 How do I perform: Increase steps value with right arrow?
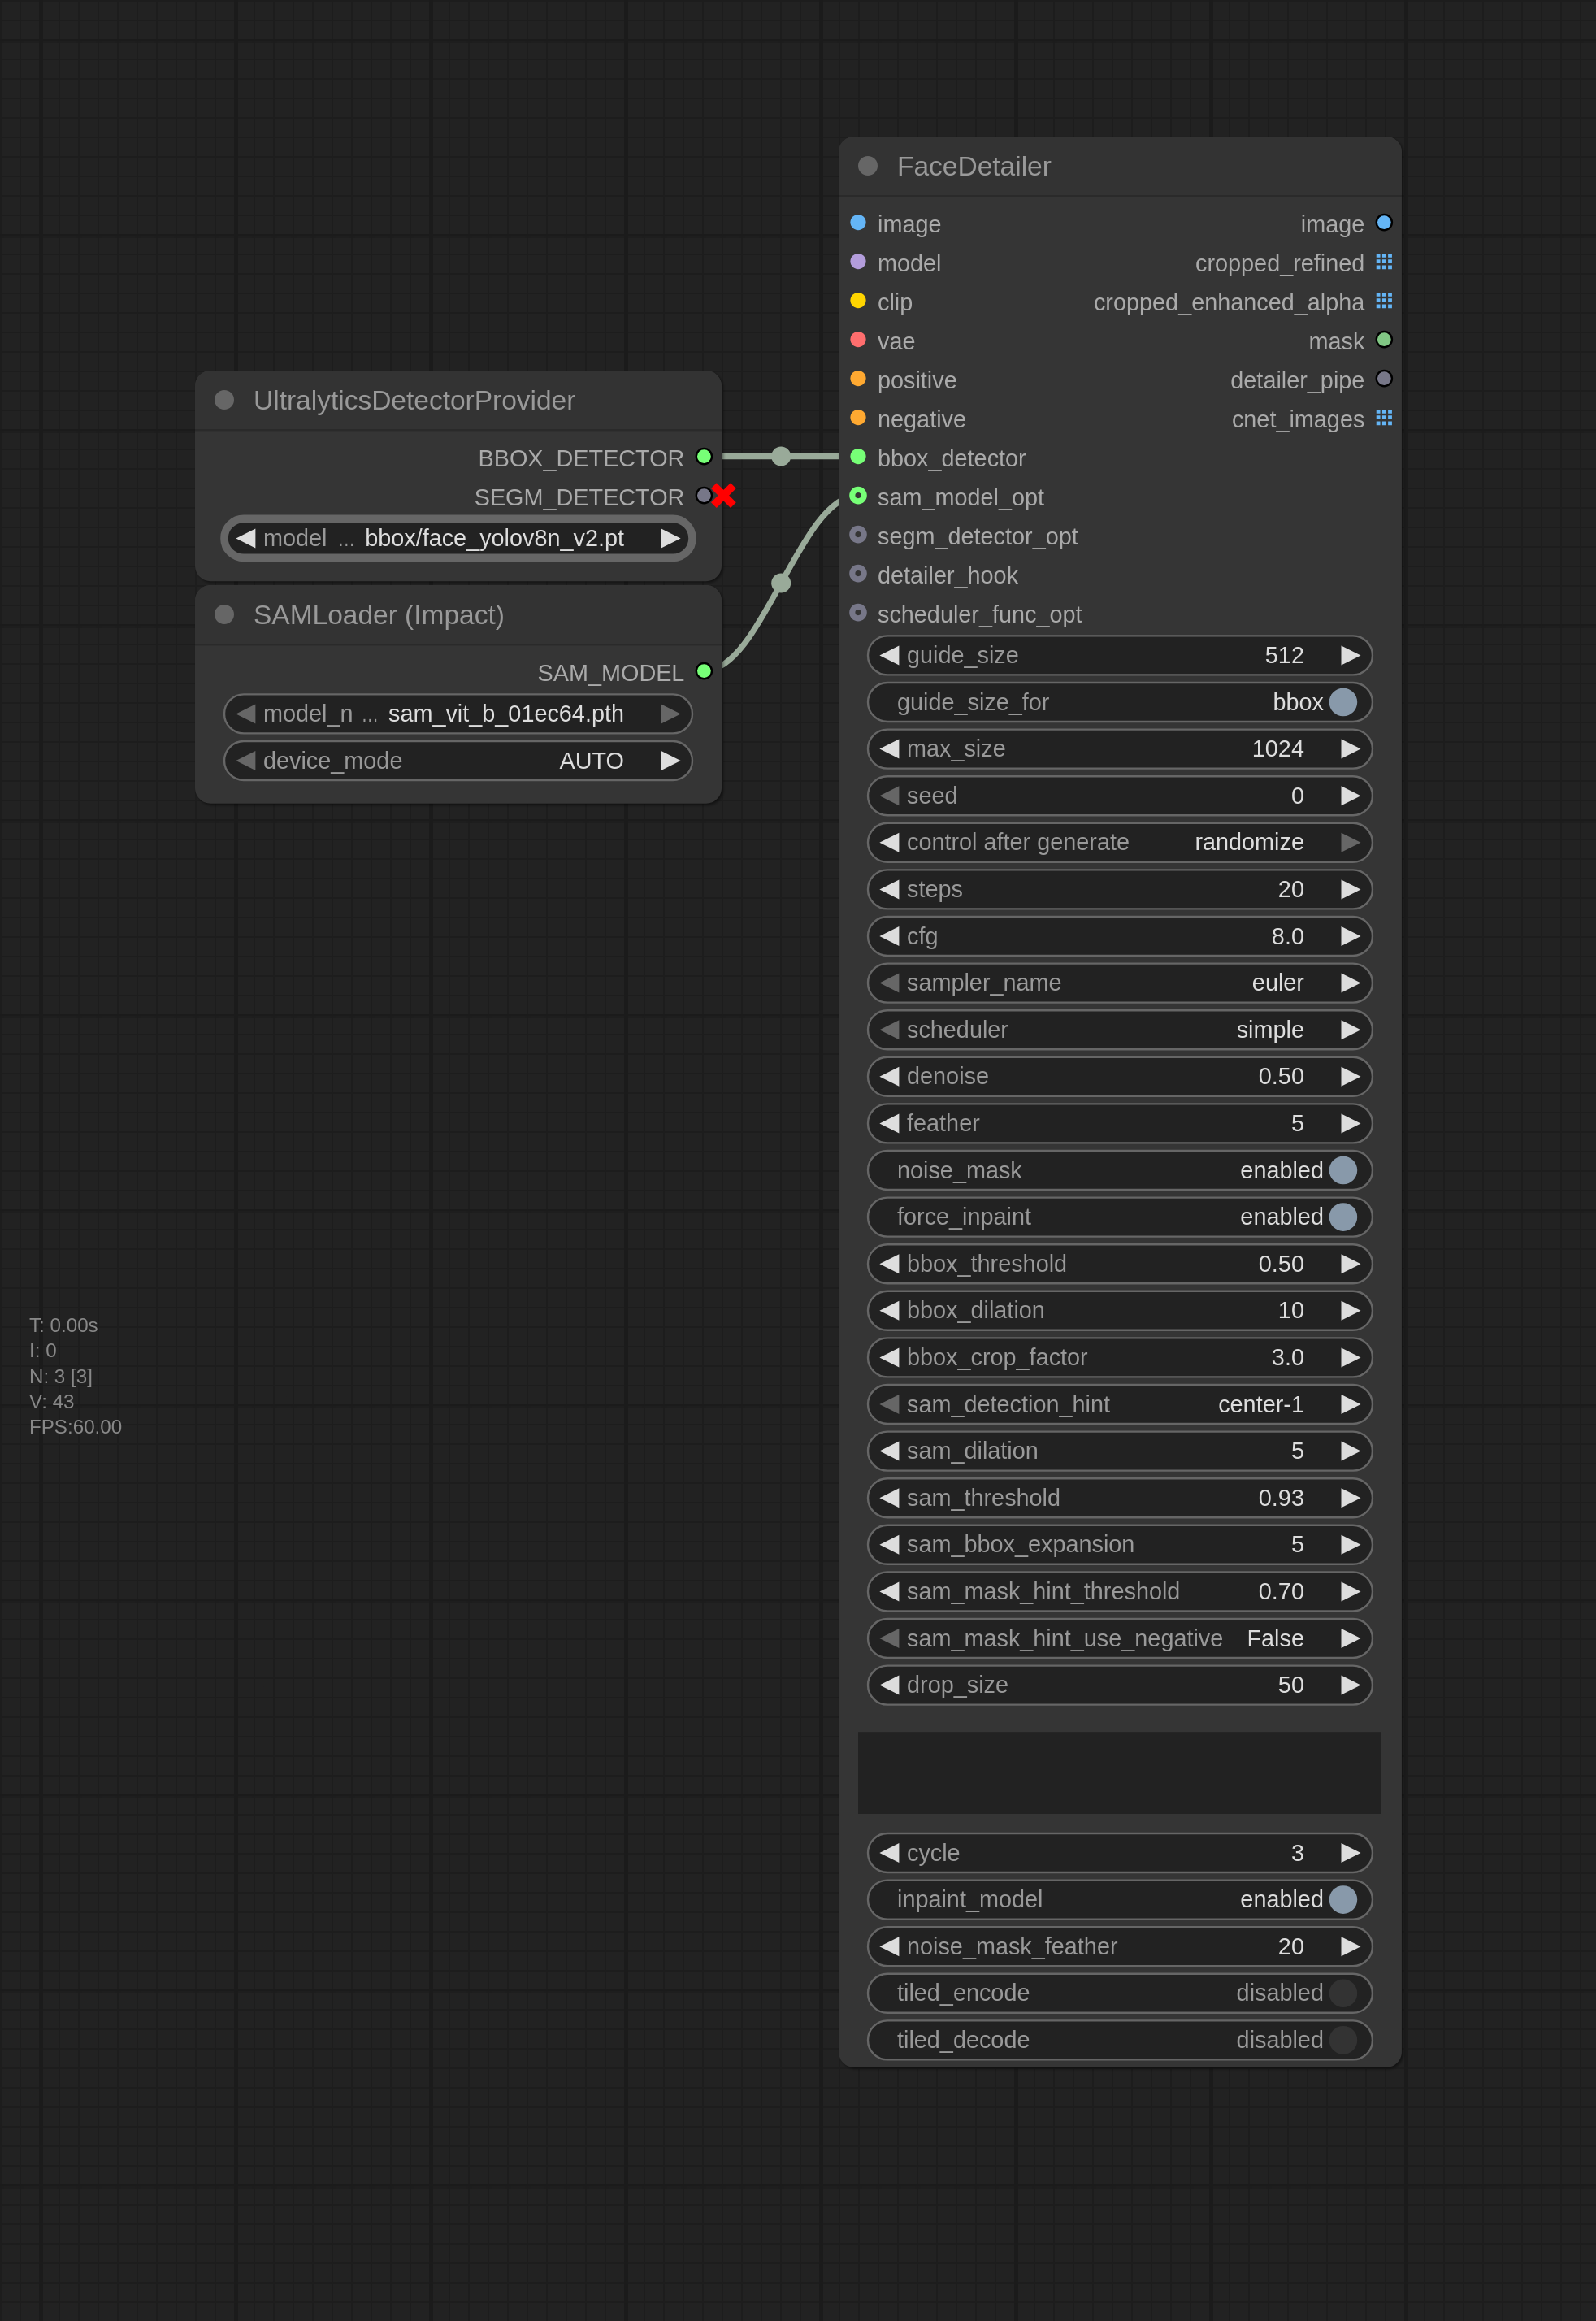1349,889
